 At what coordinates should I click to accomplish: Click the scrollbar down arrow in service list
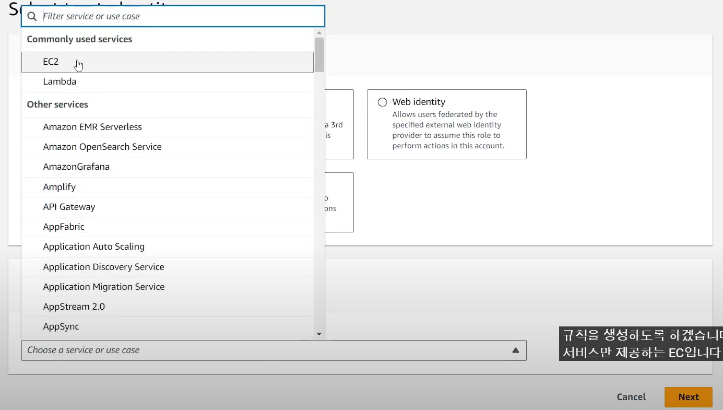tap(319, 334)
